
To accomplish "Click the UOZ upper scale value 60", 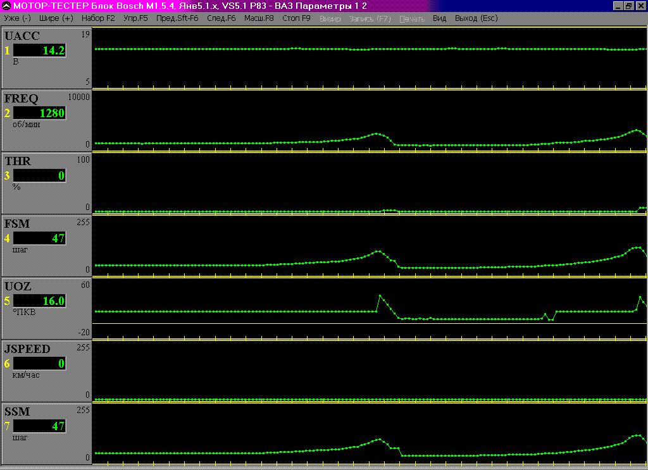I will point(85,285).
